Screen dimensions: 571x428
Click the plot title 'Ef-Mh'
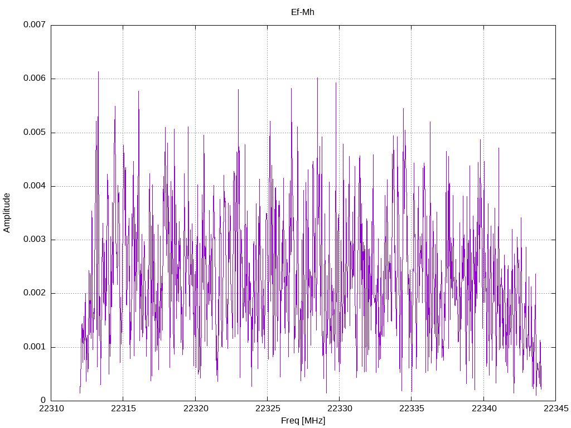tap(303, 12)
